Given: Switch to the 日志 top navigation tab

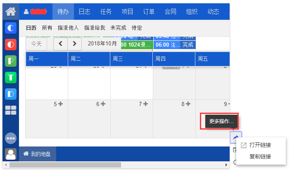Looking at the screenshot, I should click(x=85, y=12).
